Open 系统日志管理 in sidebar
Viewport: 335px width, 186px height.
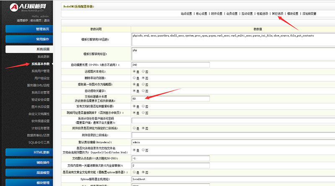coord(40,92)
